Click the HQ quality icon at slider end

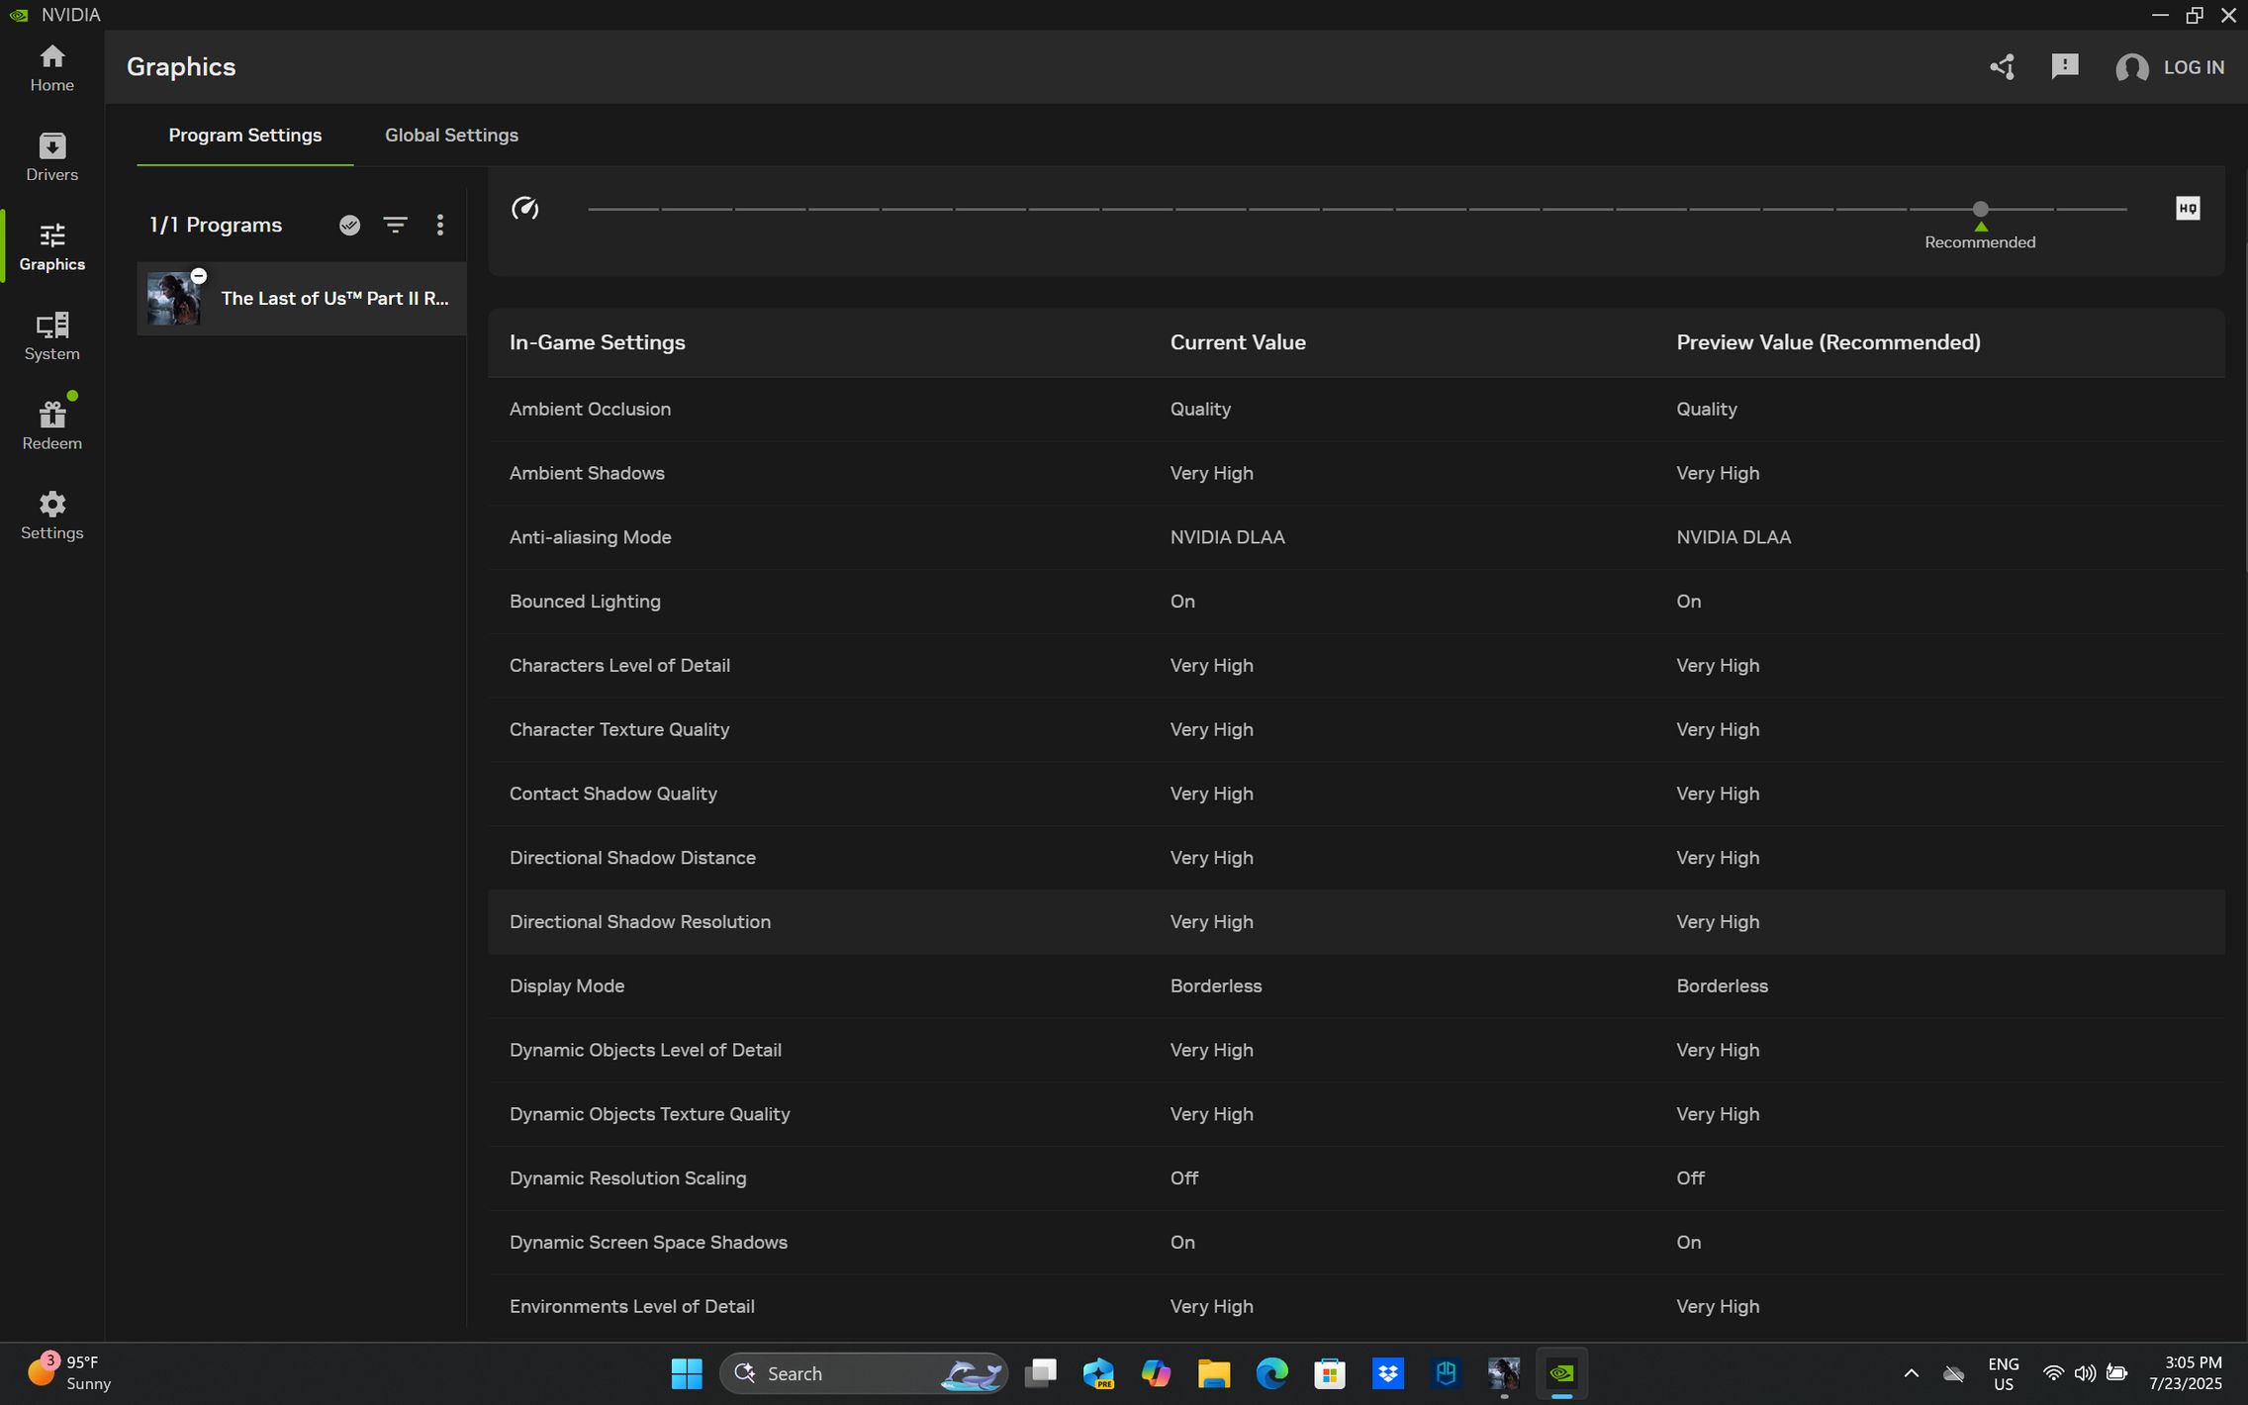pos(2188,209)
